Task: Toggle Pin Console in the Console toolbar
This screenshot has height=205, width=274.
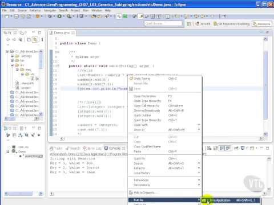Action: coord(236,148)
